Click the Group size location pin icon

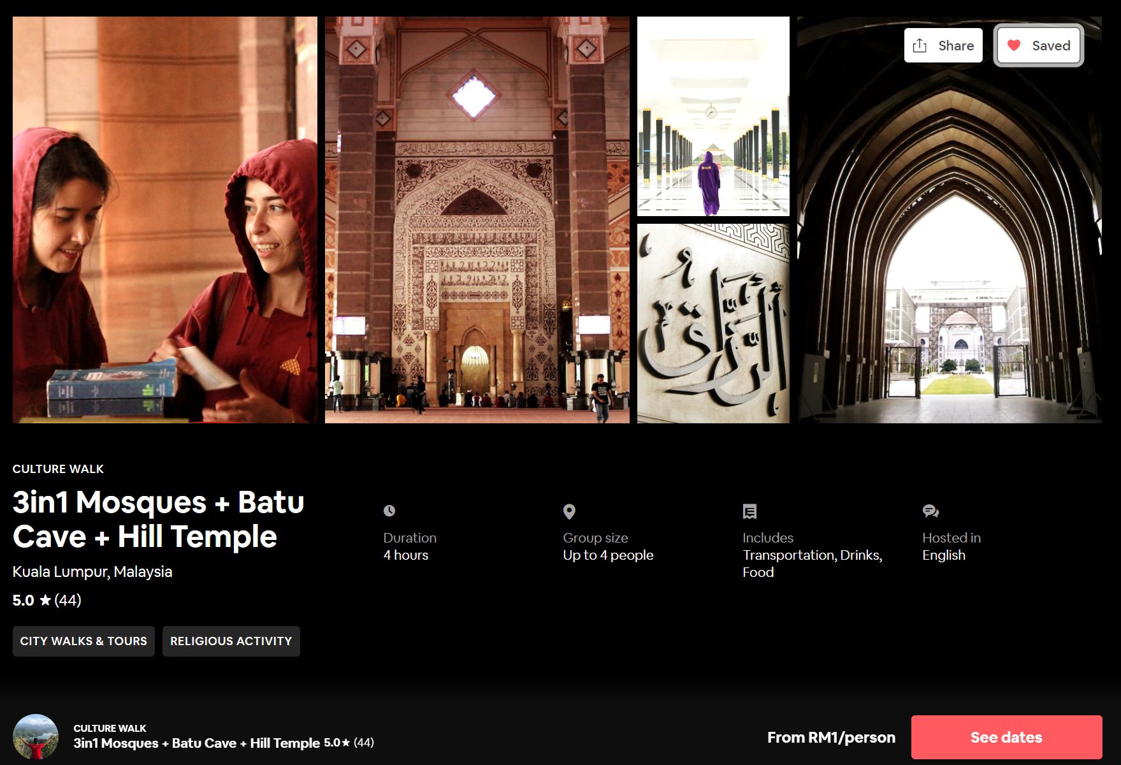pos(569,511)
